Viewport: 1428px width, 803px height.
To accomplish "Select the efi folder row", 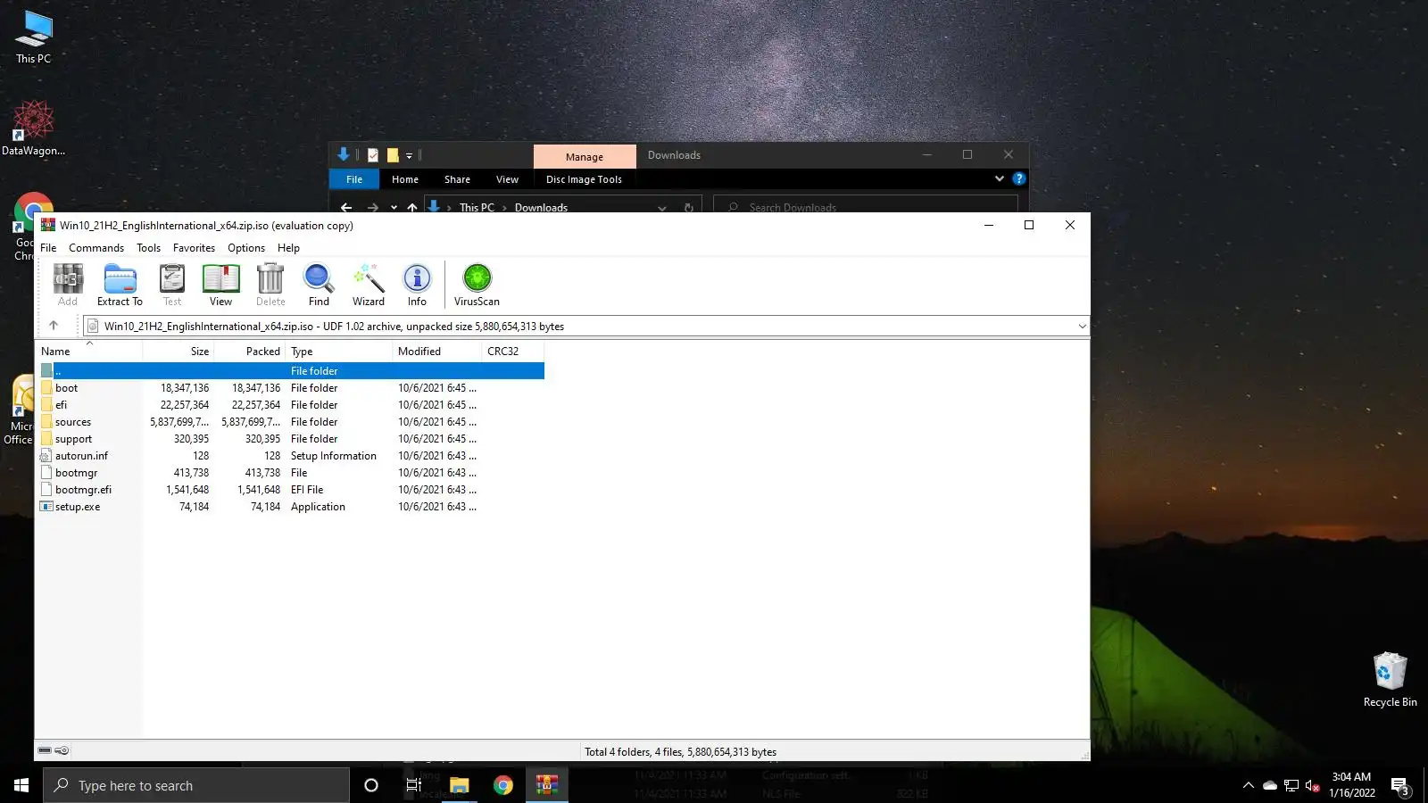I will (x=290, y=405).
